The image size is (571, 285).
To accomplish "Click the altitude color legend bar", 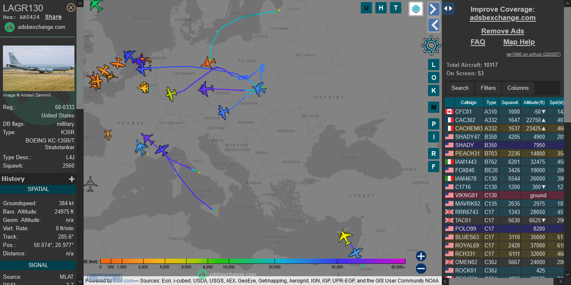I will click(x=253, y=261).
